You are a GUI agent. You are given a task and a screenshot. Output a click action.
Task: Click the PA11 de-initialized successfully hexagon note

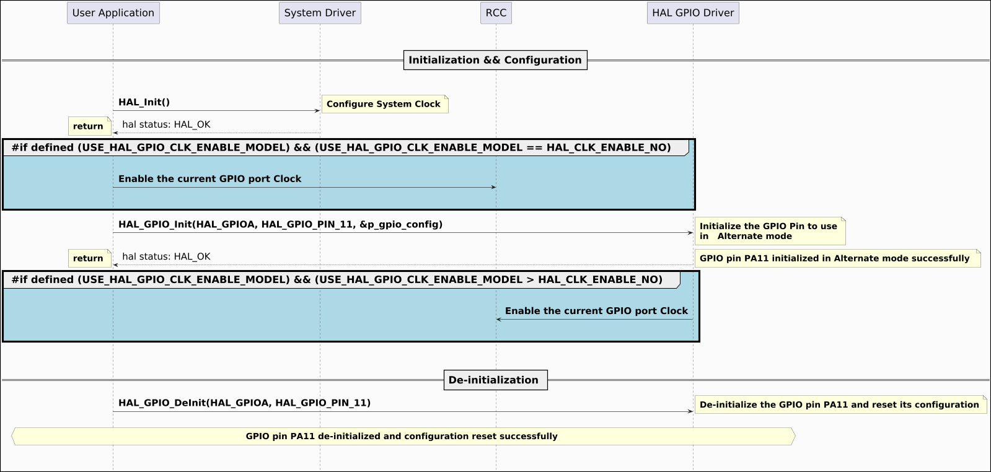click(403, 436)
